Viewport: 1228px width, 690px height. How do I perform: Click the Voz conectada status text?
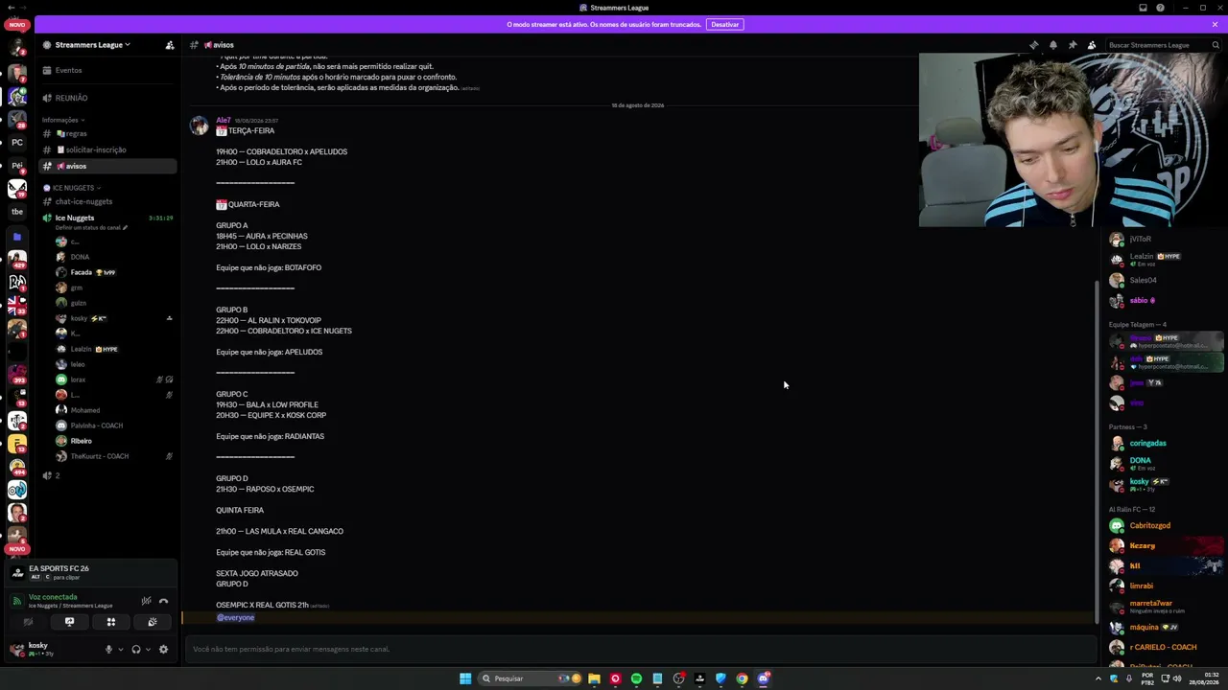point(53,597)
